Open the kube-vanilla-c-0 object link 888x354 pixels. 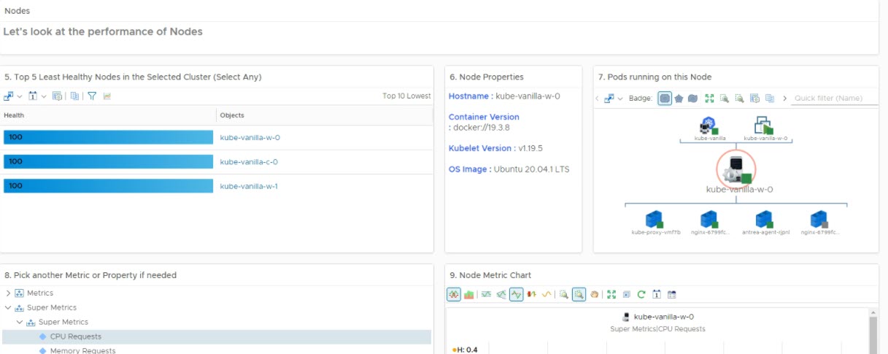coord(249,162)
